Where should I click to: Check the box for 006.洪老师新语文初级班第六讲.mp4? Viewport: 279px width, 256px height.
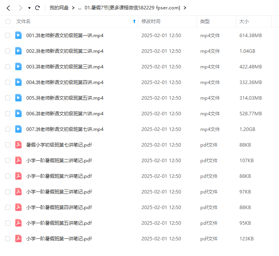[x=8, y=113]
